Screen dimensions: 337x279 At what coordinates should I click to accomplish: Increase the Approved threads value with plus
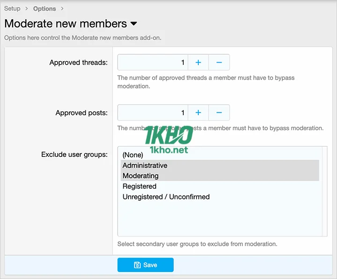click(198, 62)
